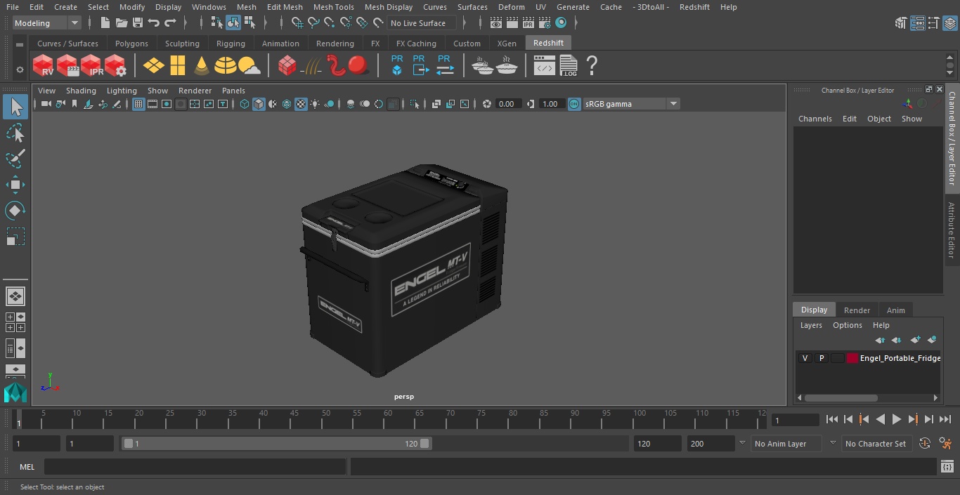The width and height of the screenshot is (960, 495).
Task: Toggle sRGB gamma color management icon
Action: 574,104
